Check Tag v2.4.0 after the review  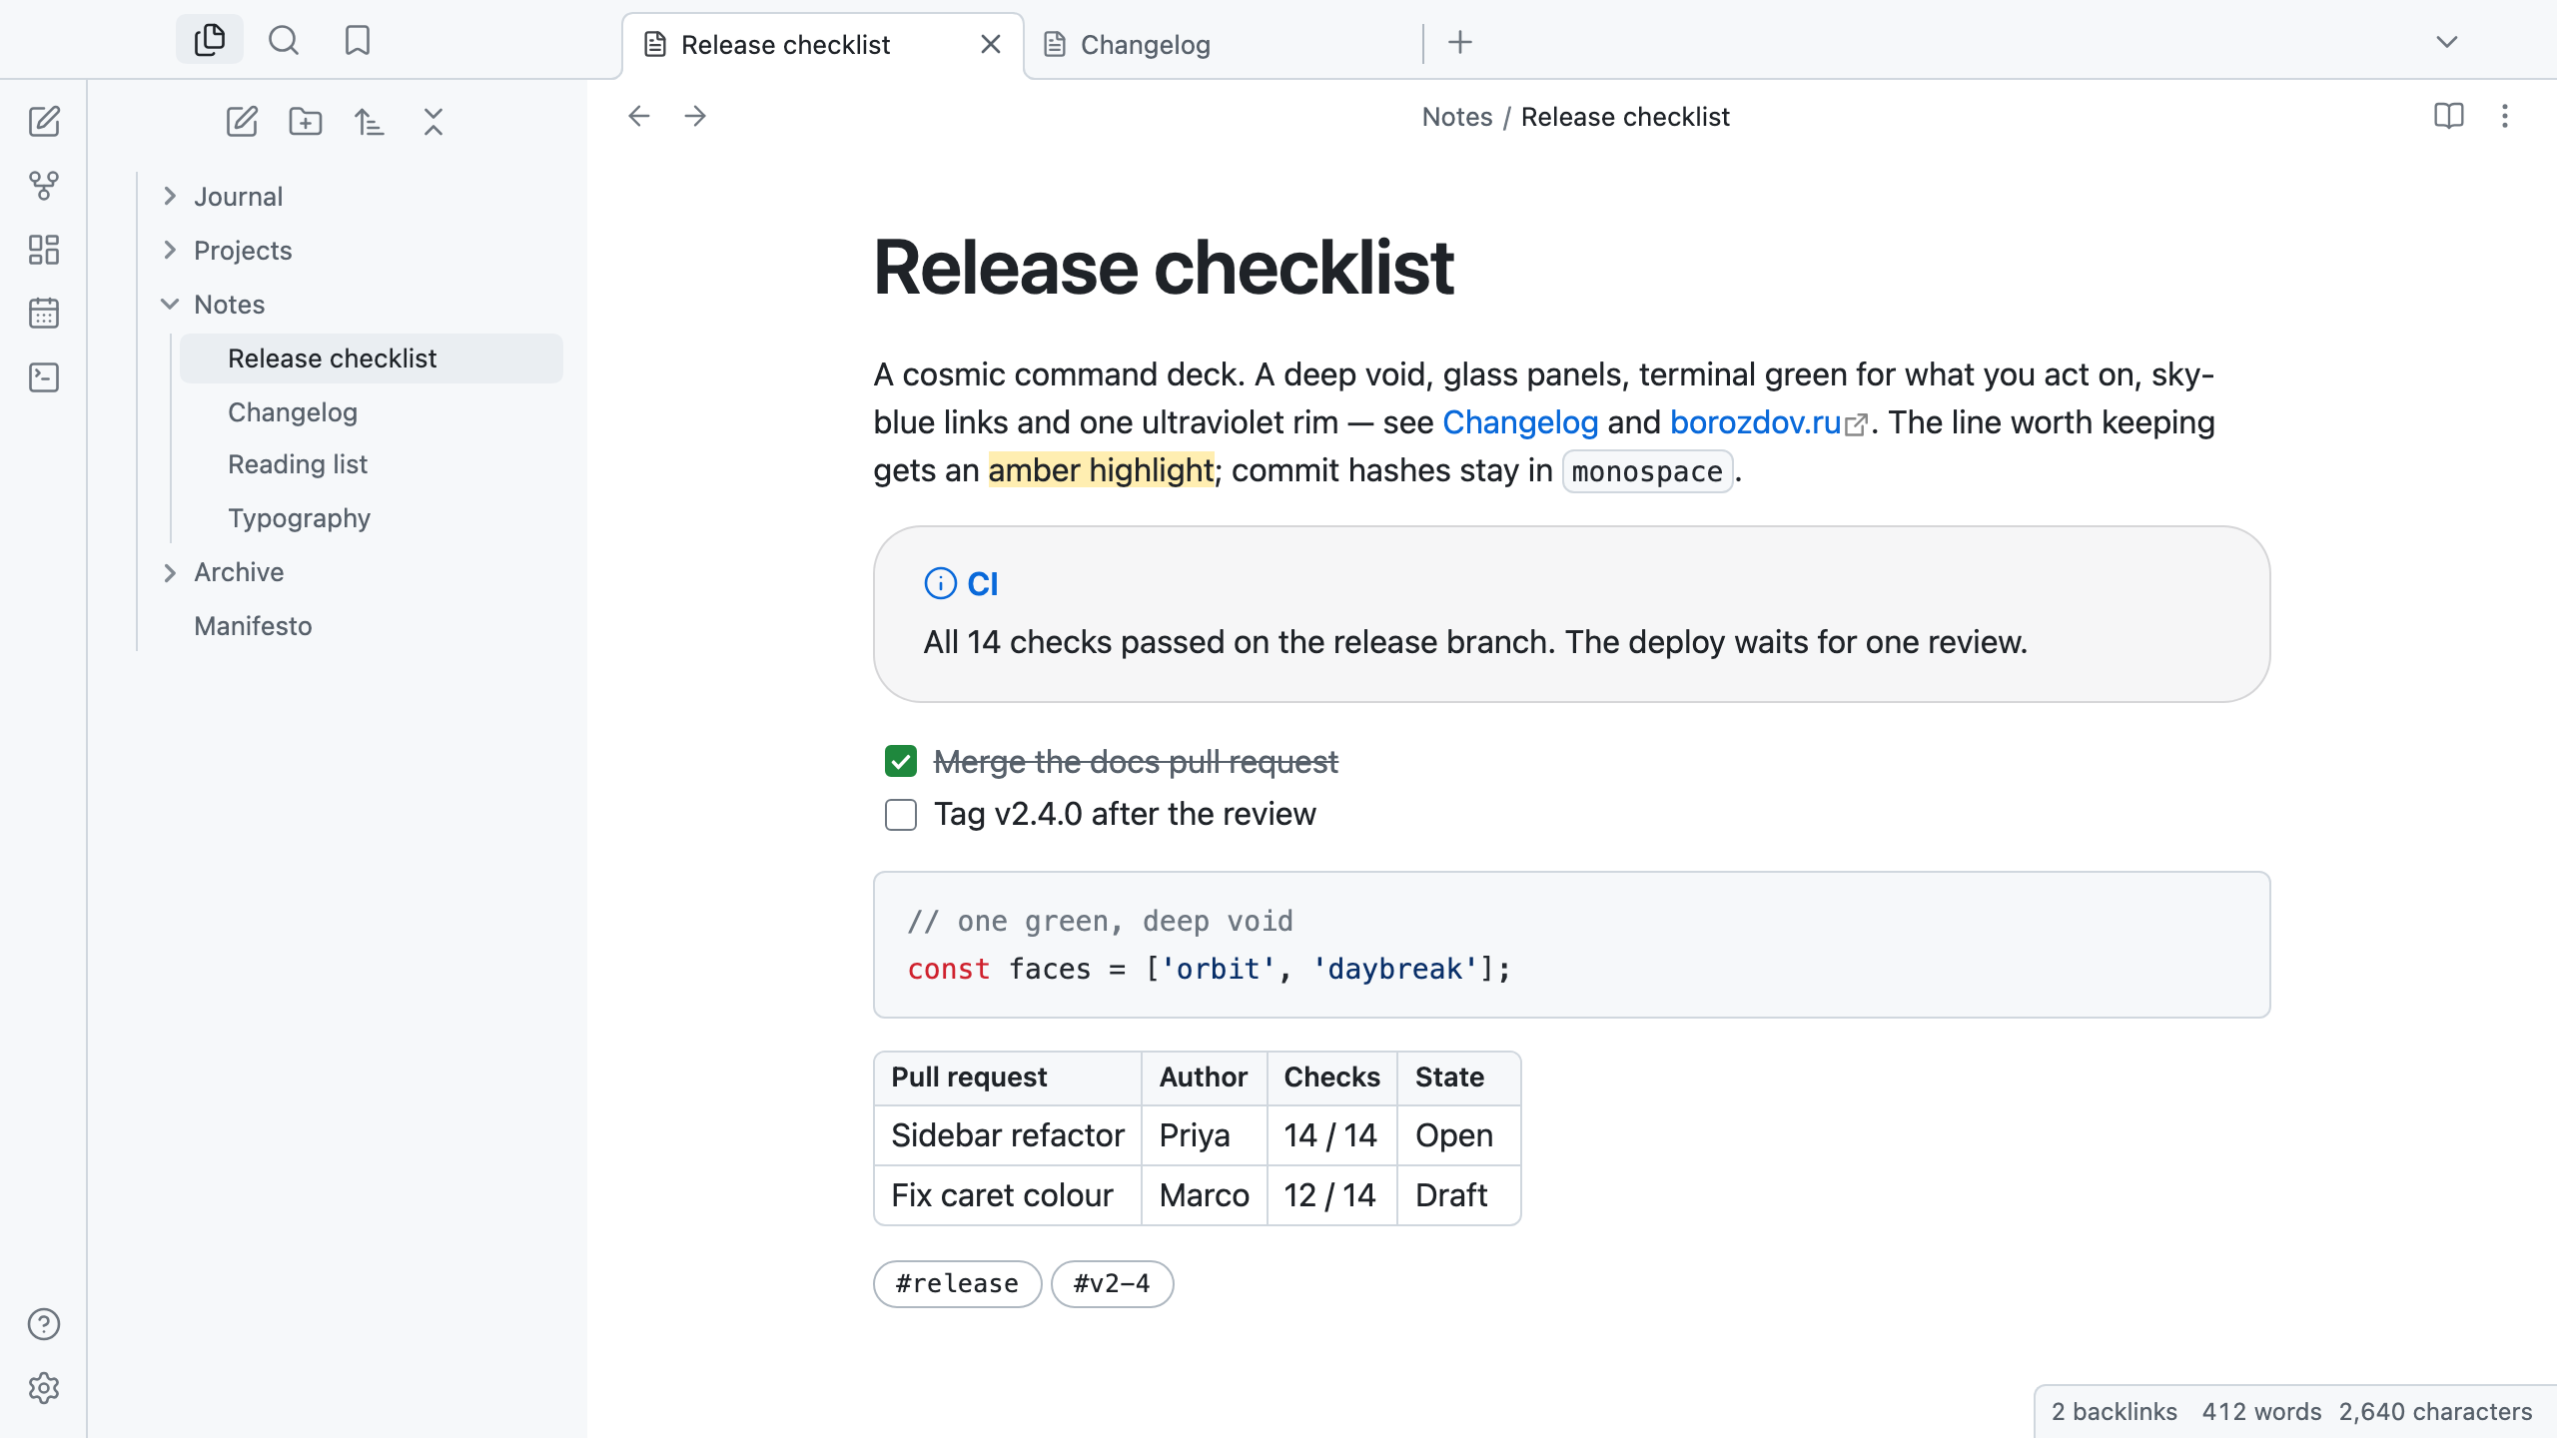pyautogui.click(x=901, y=815)
